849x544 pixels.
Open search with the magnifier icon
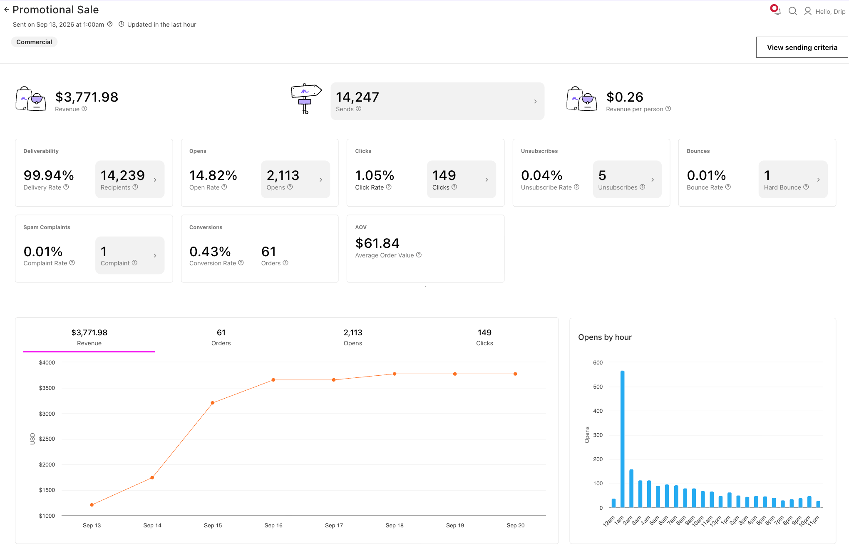(793, 11)
